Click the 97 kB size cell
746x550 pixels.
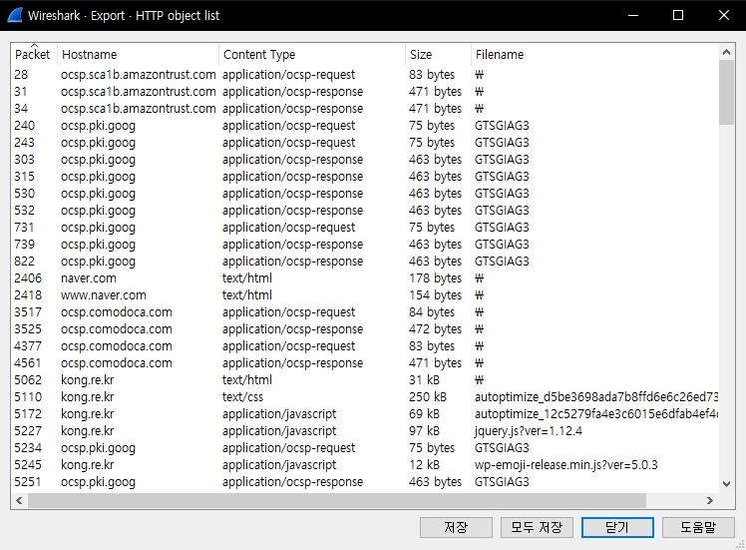click(425, 431)
